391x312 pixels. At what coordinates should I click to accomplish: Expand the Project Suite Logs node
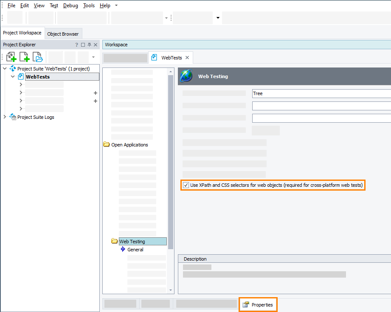coord(5,117)
